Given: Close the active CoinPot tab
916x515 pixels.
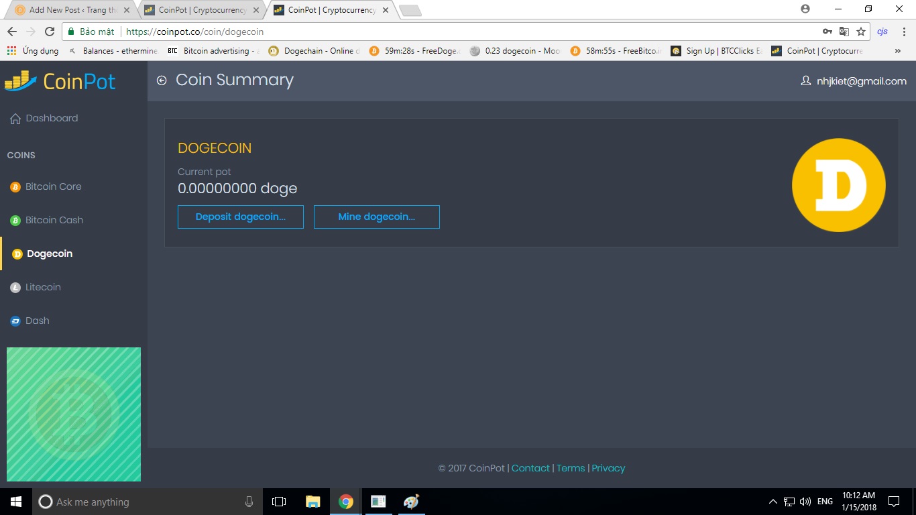Looking at the screenshot, I should (385, 10).
